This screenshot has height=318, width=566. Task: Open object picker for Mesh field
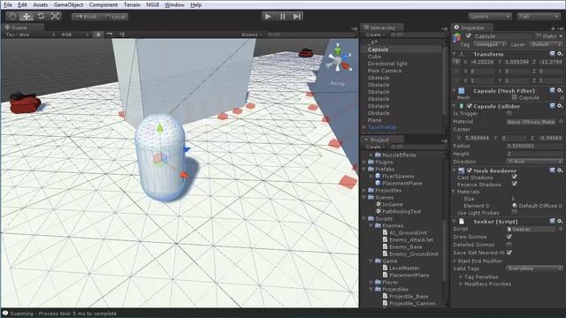562,98
